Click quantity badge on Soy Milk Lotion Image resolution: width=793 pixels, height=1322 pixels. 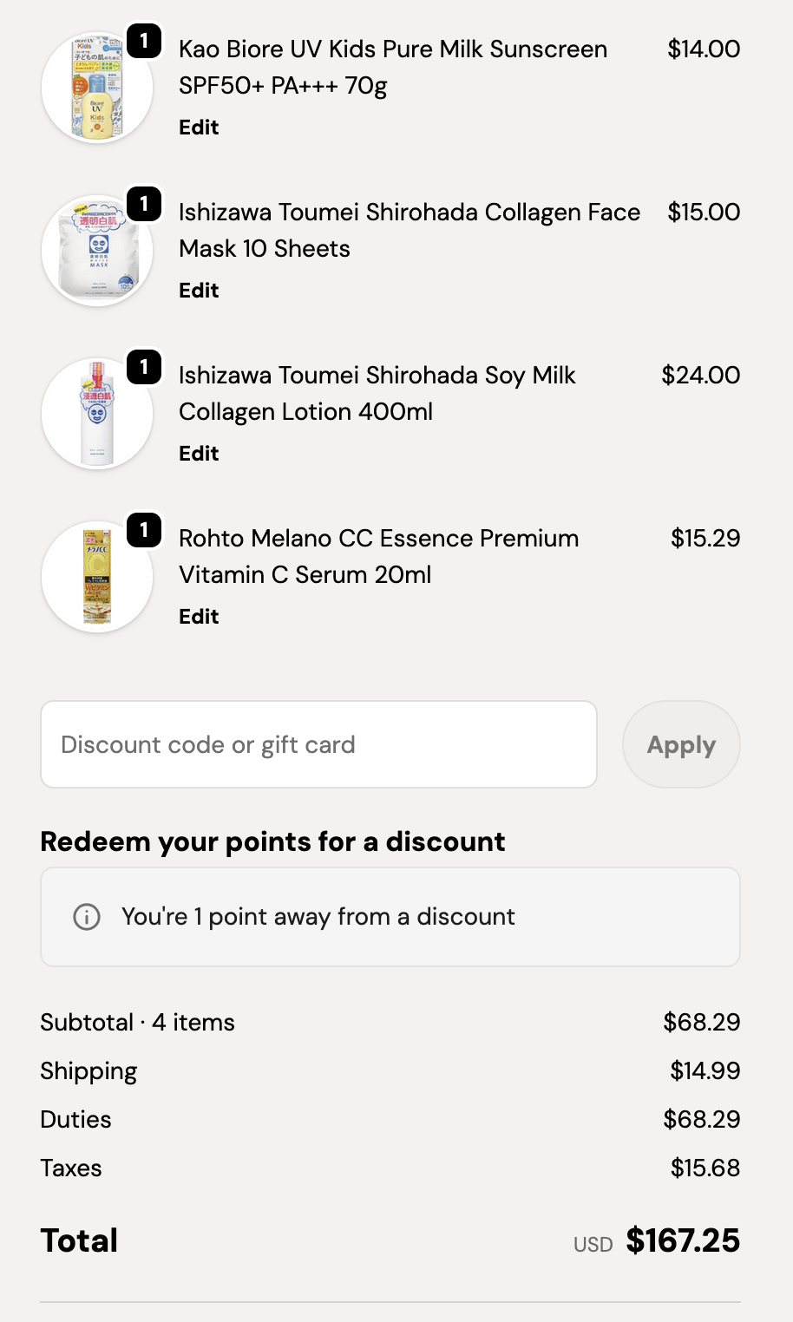pyautogui.click(x=144, y=367)
